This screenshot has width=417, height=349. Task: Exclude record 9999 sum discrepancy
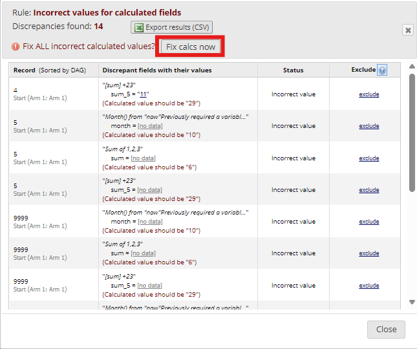(x=369, y=253)
